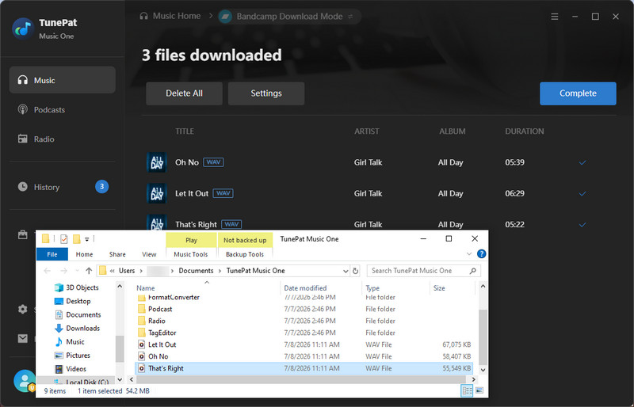Click the TunePat logo icon

pos(23,29)
